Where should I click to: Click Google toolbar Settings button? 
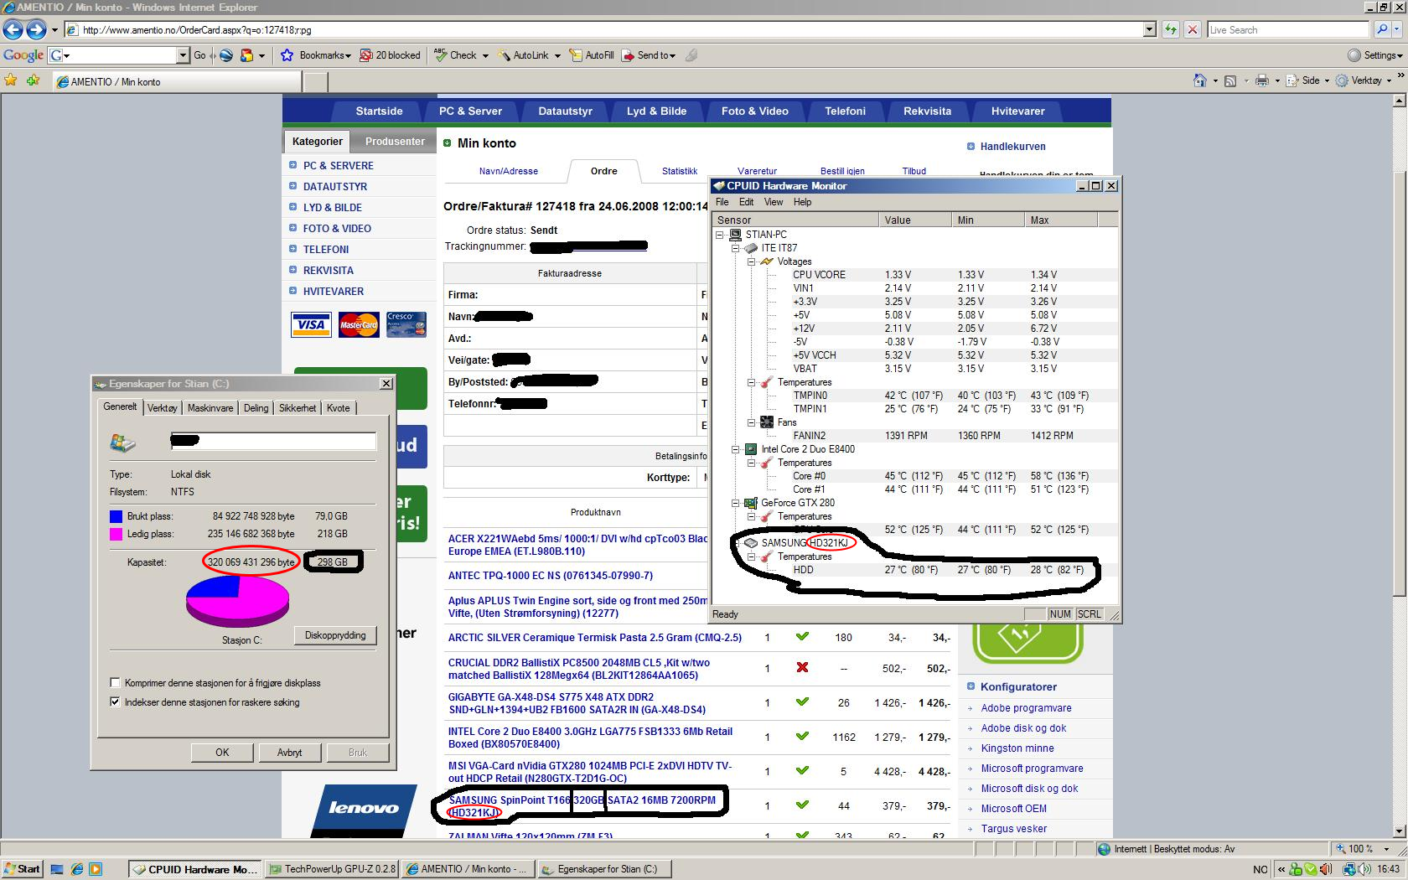(x=1374, y=55)
